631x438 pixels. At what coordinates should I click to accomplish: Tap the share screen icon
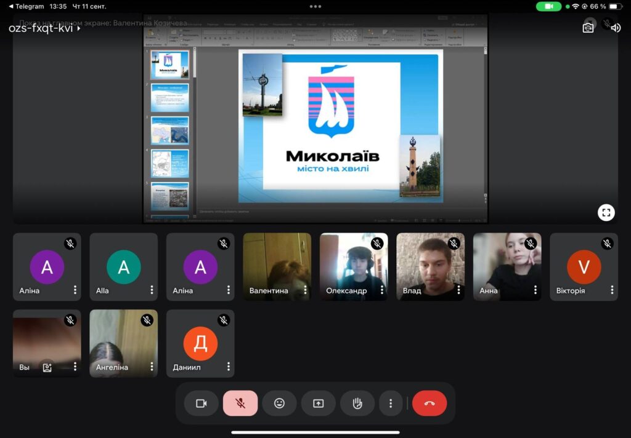click(319, 403)
